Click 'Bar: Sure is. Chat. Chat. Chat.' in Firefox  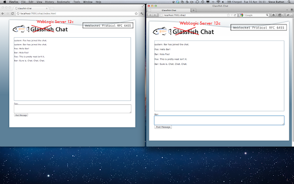tap(170, 64)
